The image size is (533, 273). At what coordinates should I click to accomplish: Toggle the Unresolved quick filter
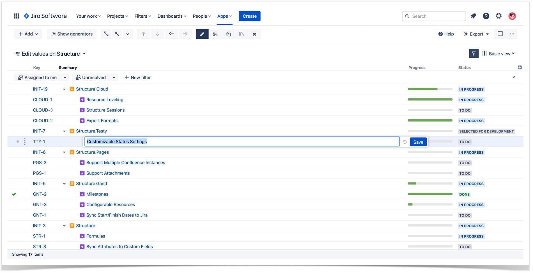tap(91, 78)
